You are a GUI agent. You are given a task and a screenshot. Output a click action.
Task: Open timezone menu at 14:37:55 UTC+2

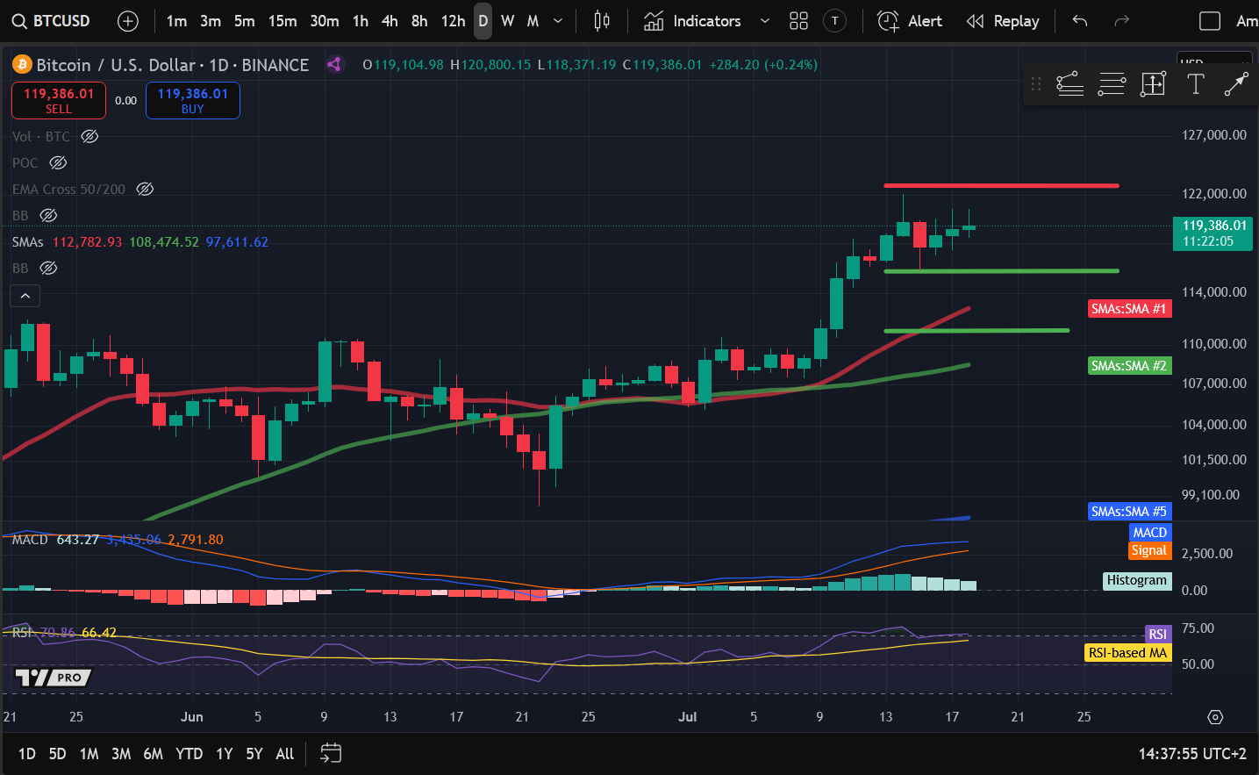1192,753
